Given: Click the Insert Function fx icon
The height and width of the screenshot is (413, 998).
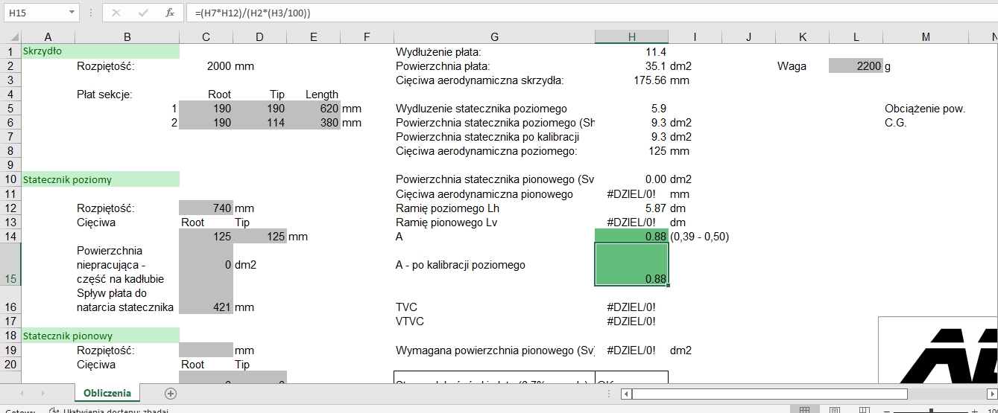Looking at the screenshot, I should 170,13.
